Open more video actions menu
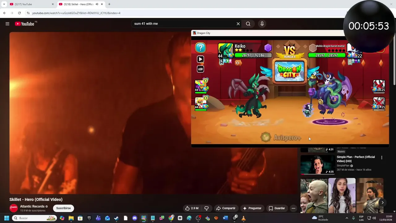The width and height of the screenshot is (396, 223). pos(294,208)
